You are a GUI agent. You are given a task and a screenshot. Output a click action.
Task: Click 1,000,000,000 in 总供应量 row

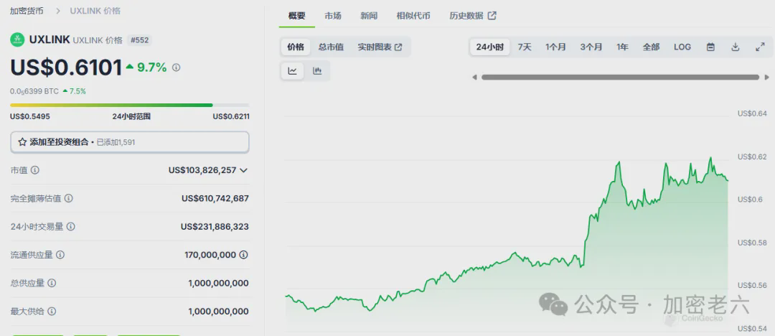coord(218,283)
